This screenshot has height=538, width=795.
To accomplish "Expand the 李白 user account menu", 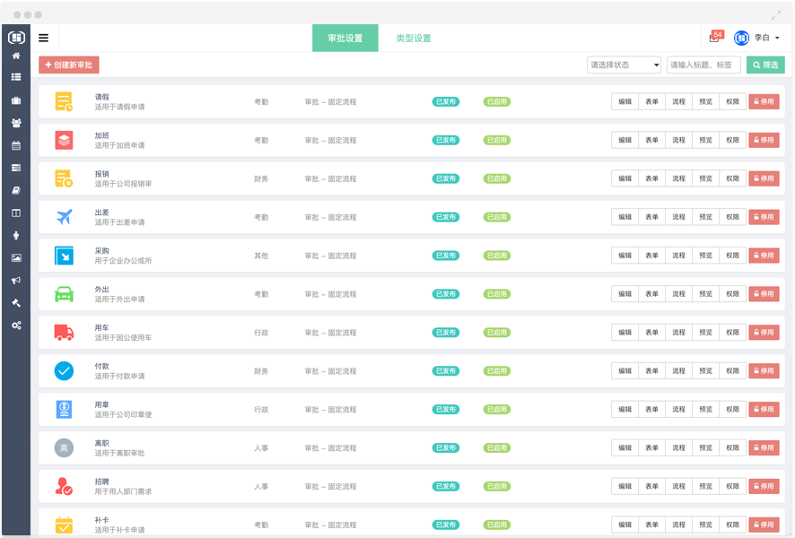I will tap(758, 38).
